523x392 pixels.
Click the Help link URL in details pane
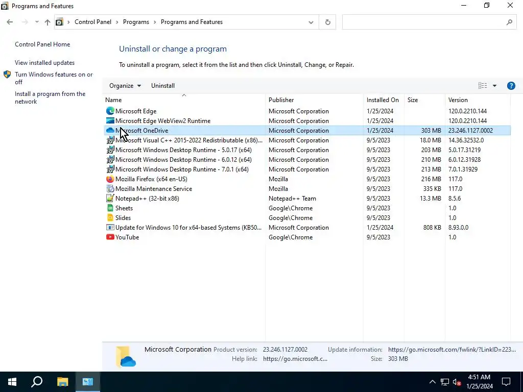pyautogui.click(x=295, y=359)
